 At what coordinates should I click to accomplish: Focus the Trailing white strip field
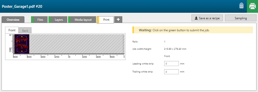171,72
